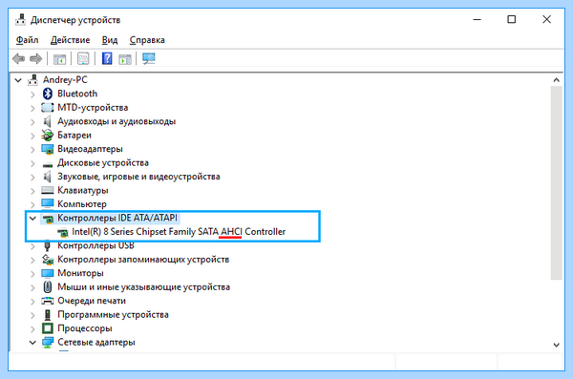Viewport: 573px width, 379px height.
Task: Expand the Процессоры category chevron
Action: point(32,329)
